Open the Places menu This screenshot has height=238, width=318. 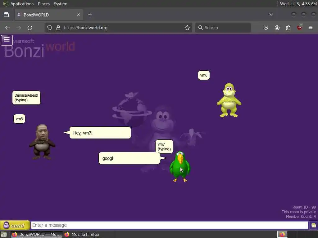(43, 4)
